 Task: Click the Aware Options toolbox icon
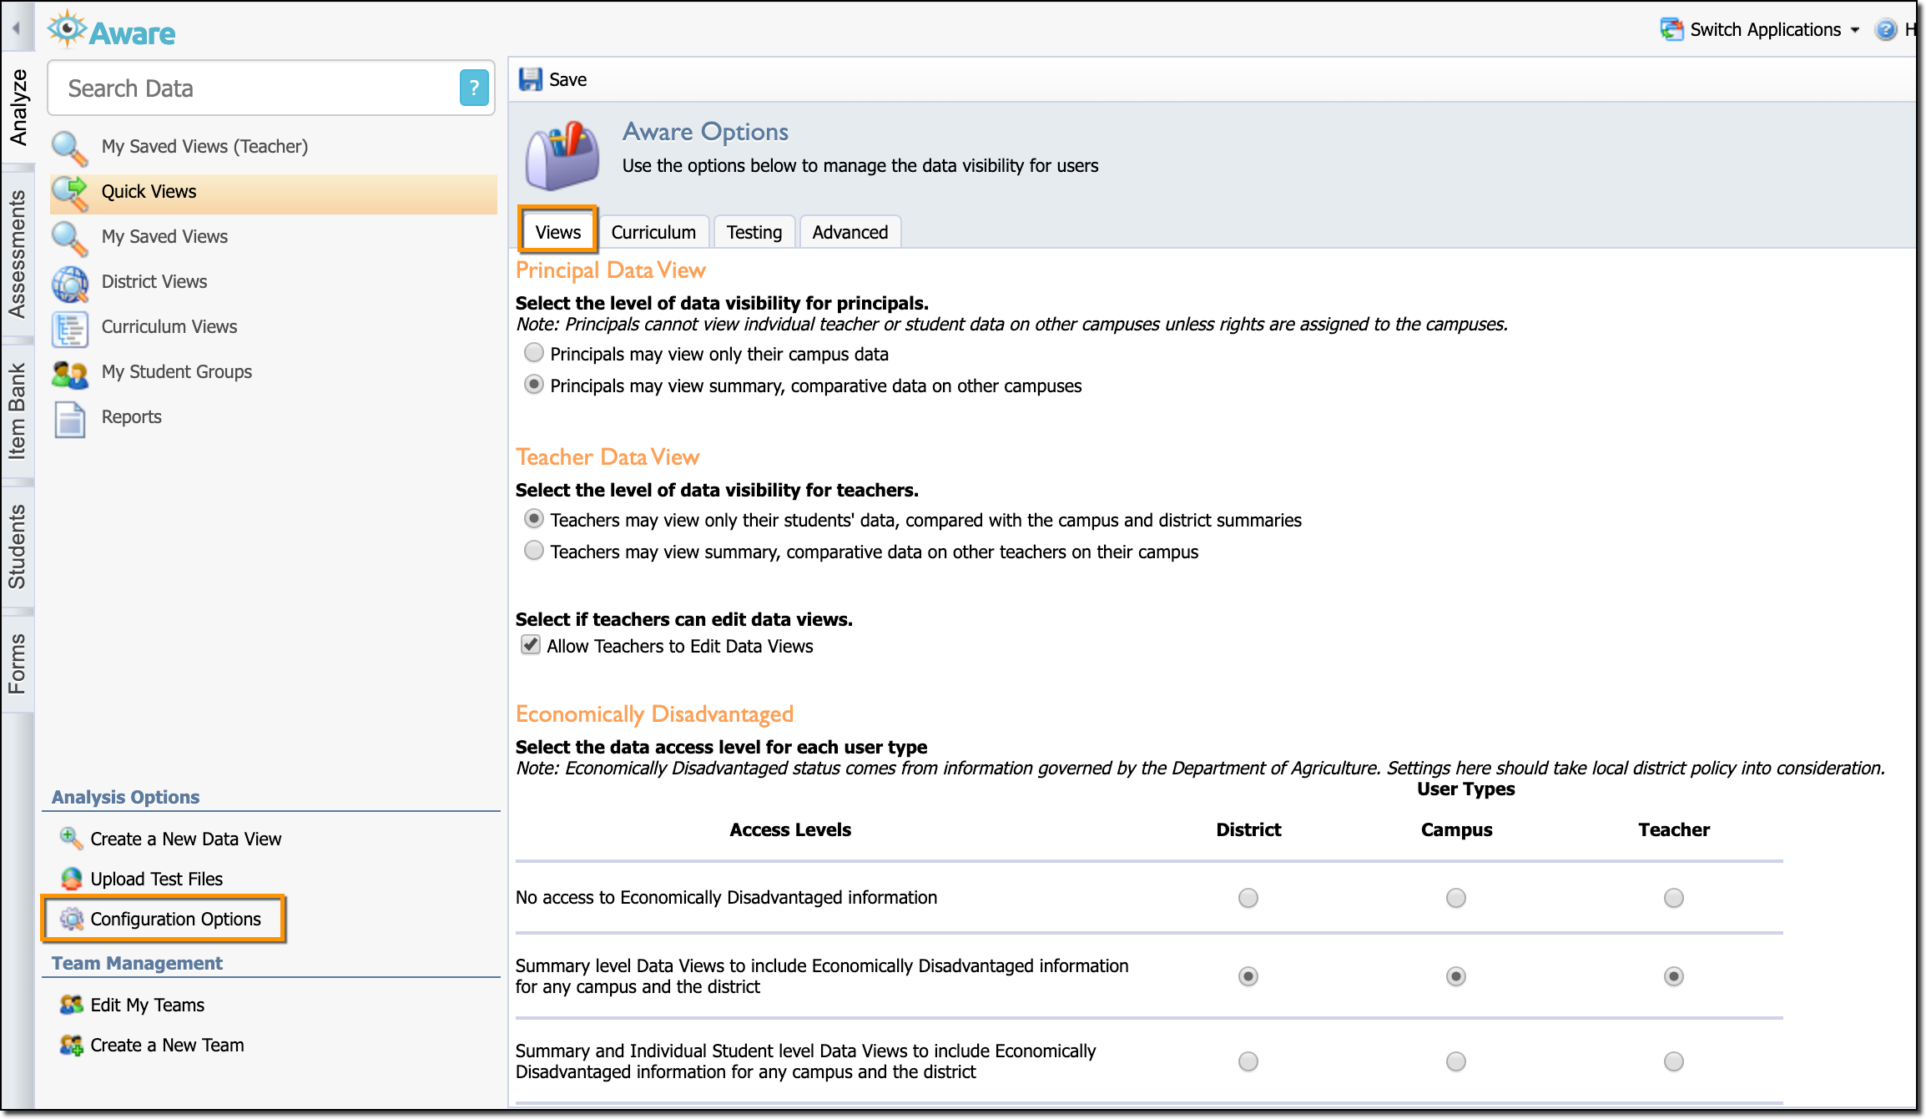coord(562,156)
